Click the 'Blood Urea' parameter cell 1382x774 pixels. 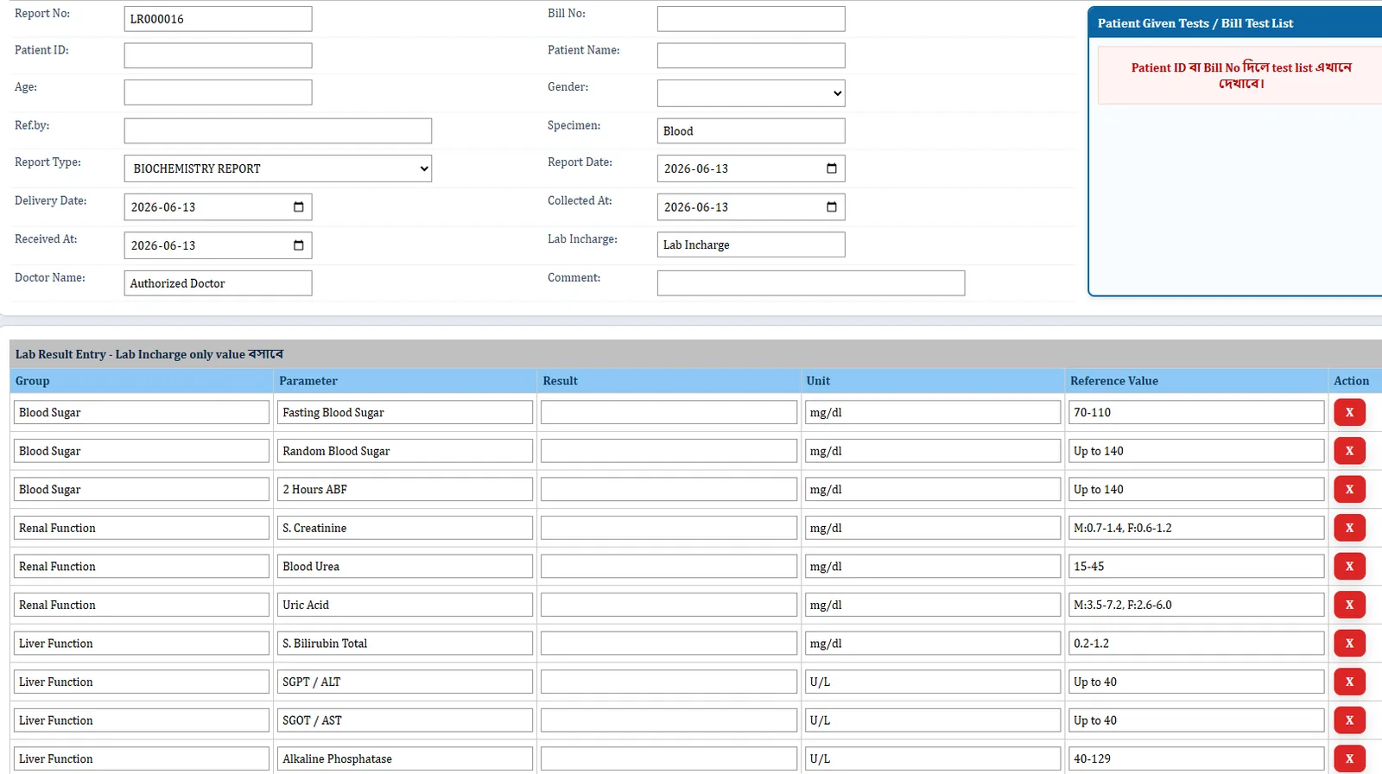(404, 566)
